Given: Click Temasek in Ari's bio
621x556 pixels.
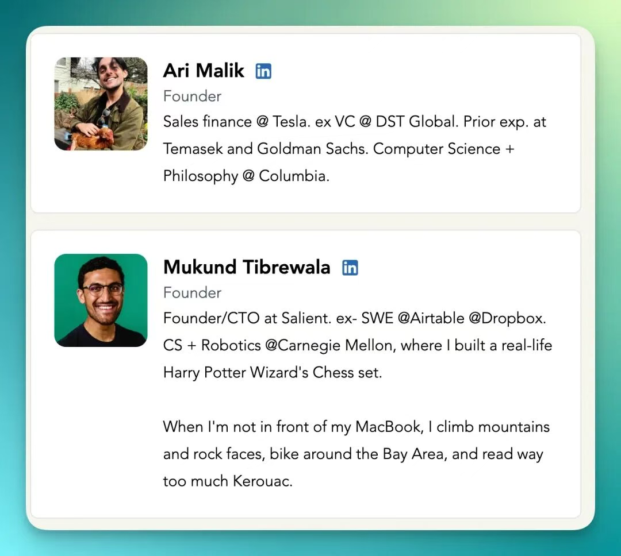Looking at the screenshot, I should (x=192, y=149).
